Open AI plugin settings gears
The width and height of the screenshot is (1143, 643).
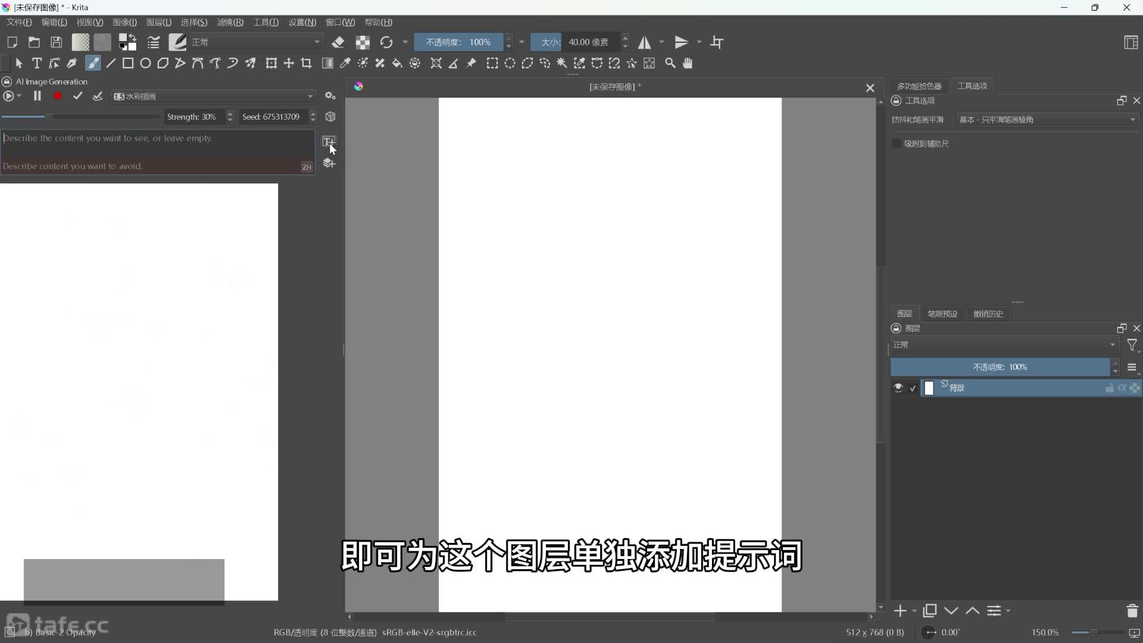(330, 96)
